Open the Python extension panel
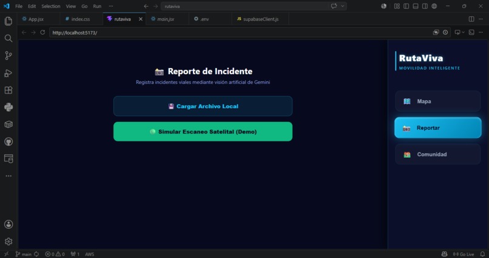489x258 pixels. [8, 107]
